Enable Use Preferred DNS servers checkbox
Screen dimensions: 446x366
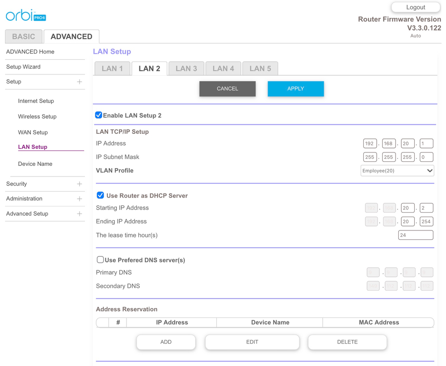101,260
